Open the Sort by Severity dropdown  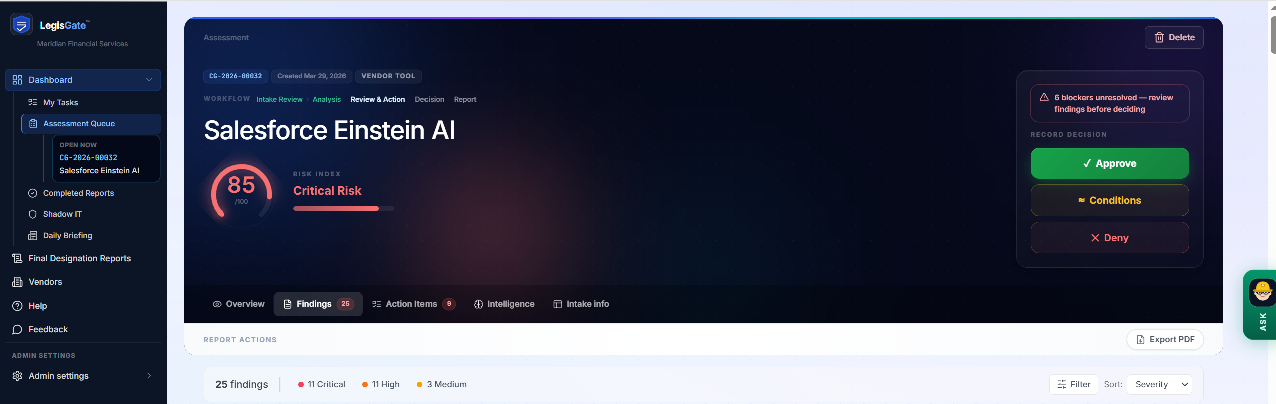[x=1160, y=384]
